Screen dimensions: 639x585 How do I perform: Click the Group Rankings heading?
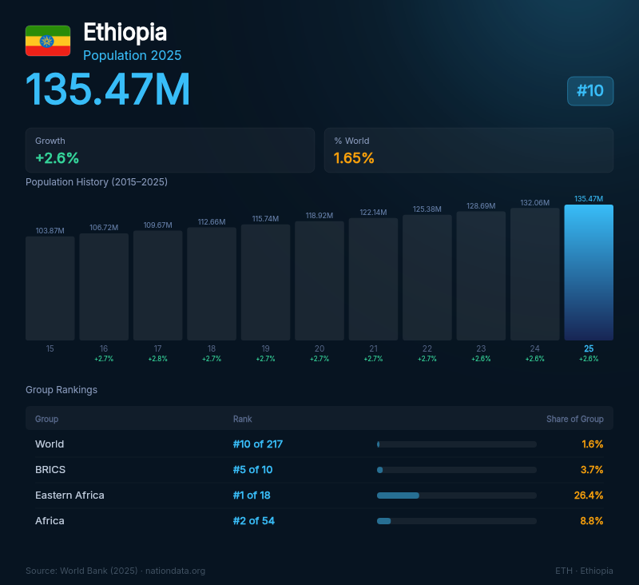[x=62, y=390]
